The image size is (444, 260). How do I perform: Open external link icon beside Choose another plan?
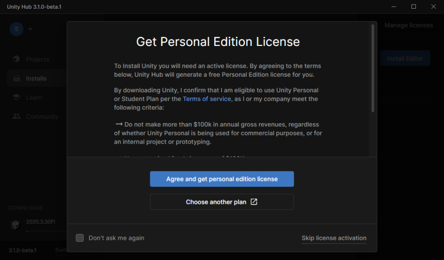[x=254, y=202]
